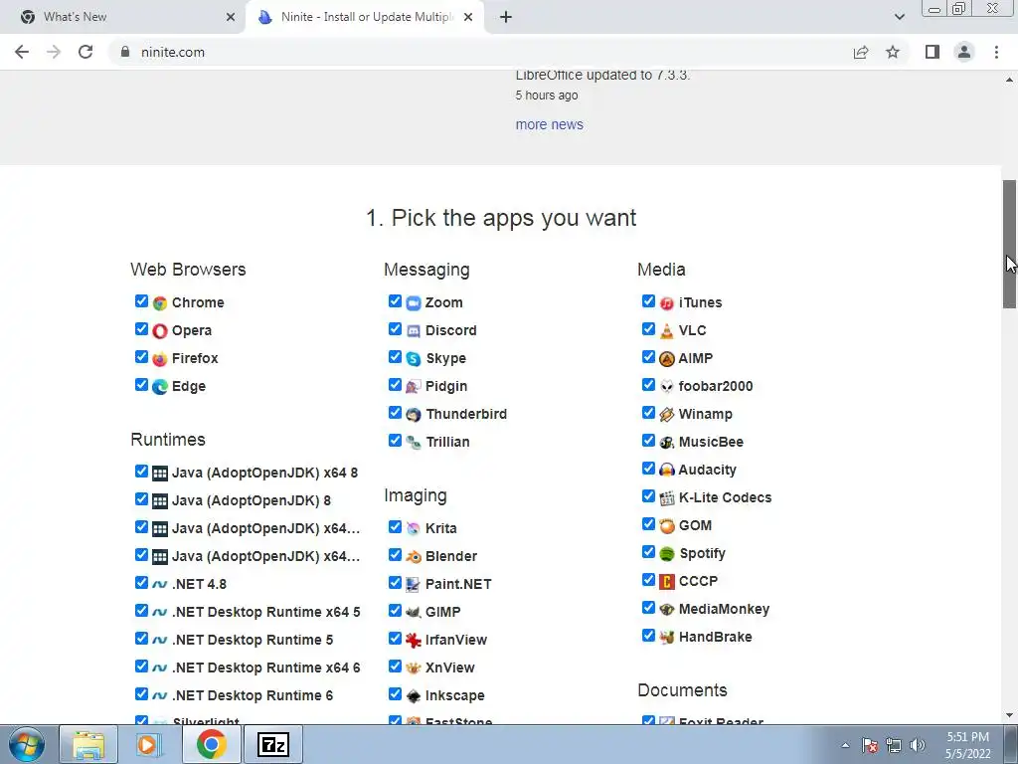Viewport: 1018px width, 764px height.
Task: Click the vertical scrollbar thumb
Action: click(1010, 244)
